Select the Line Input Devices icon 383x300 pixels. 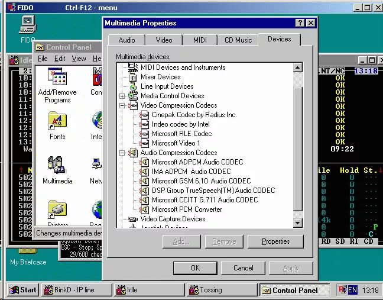(133, 86)
